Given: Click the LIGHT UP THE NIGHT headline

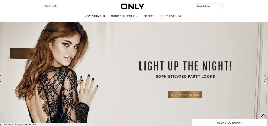Looking at the screenshot, I should click(x=186, y=66).
